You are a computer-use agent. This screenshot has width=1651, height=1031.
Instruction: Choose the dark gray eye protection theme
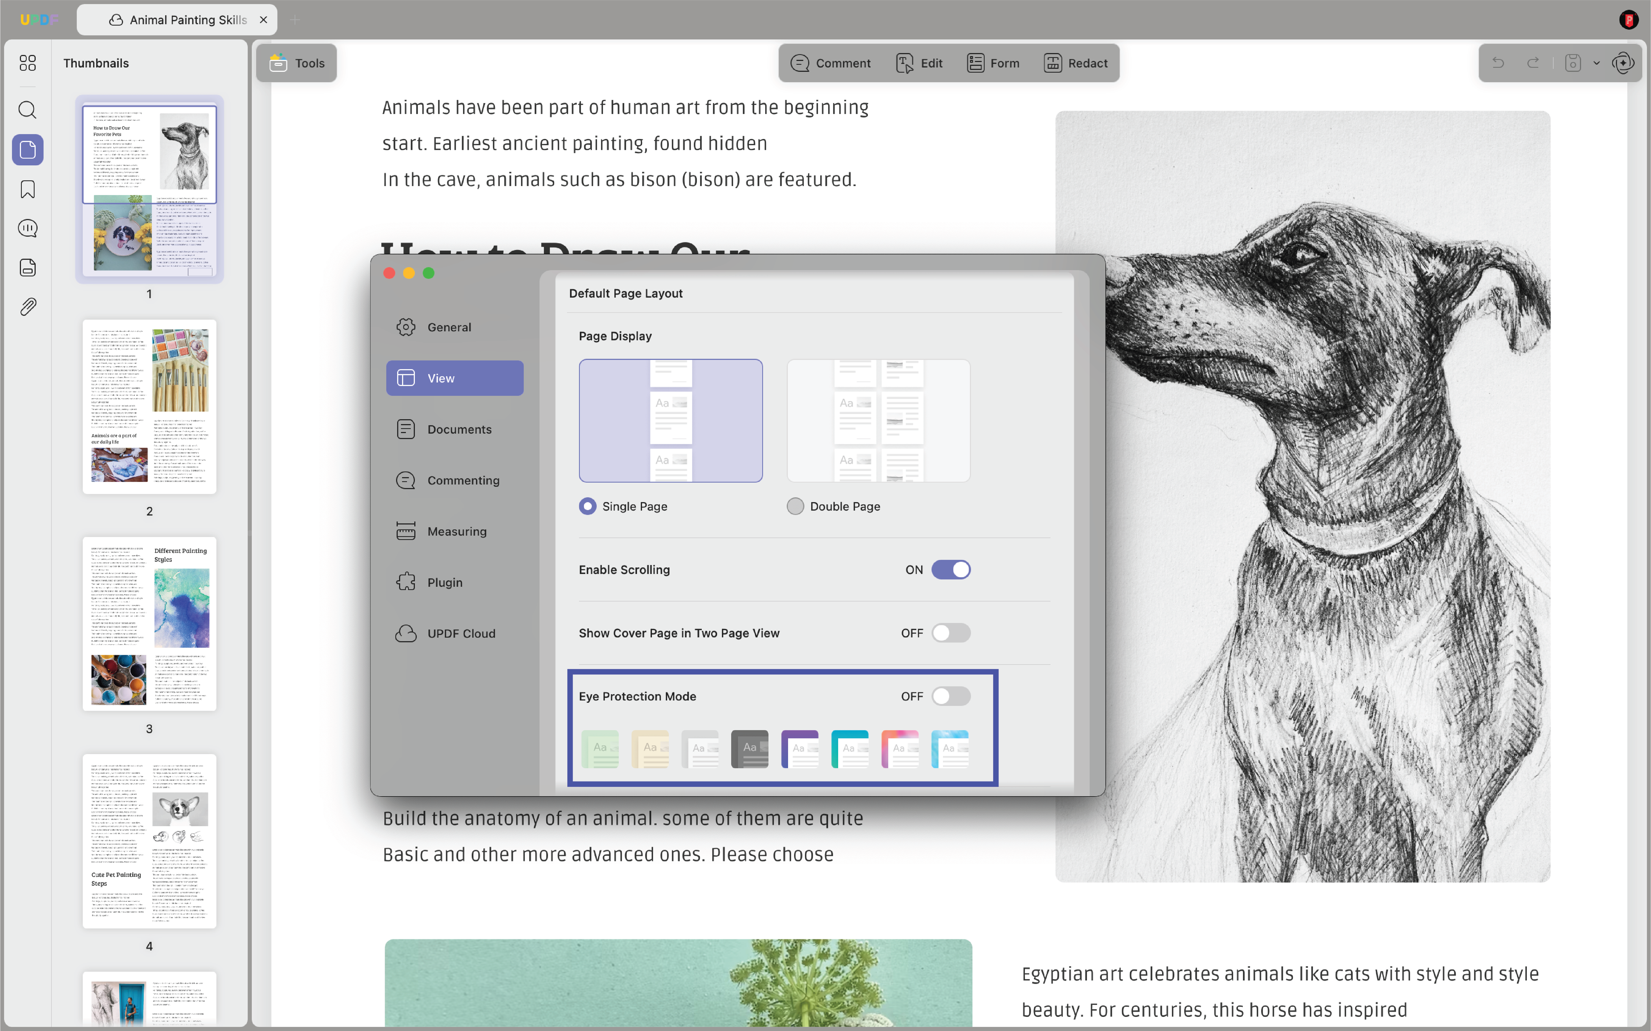pyautogui.click(x=749, y=749)
